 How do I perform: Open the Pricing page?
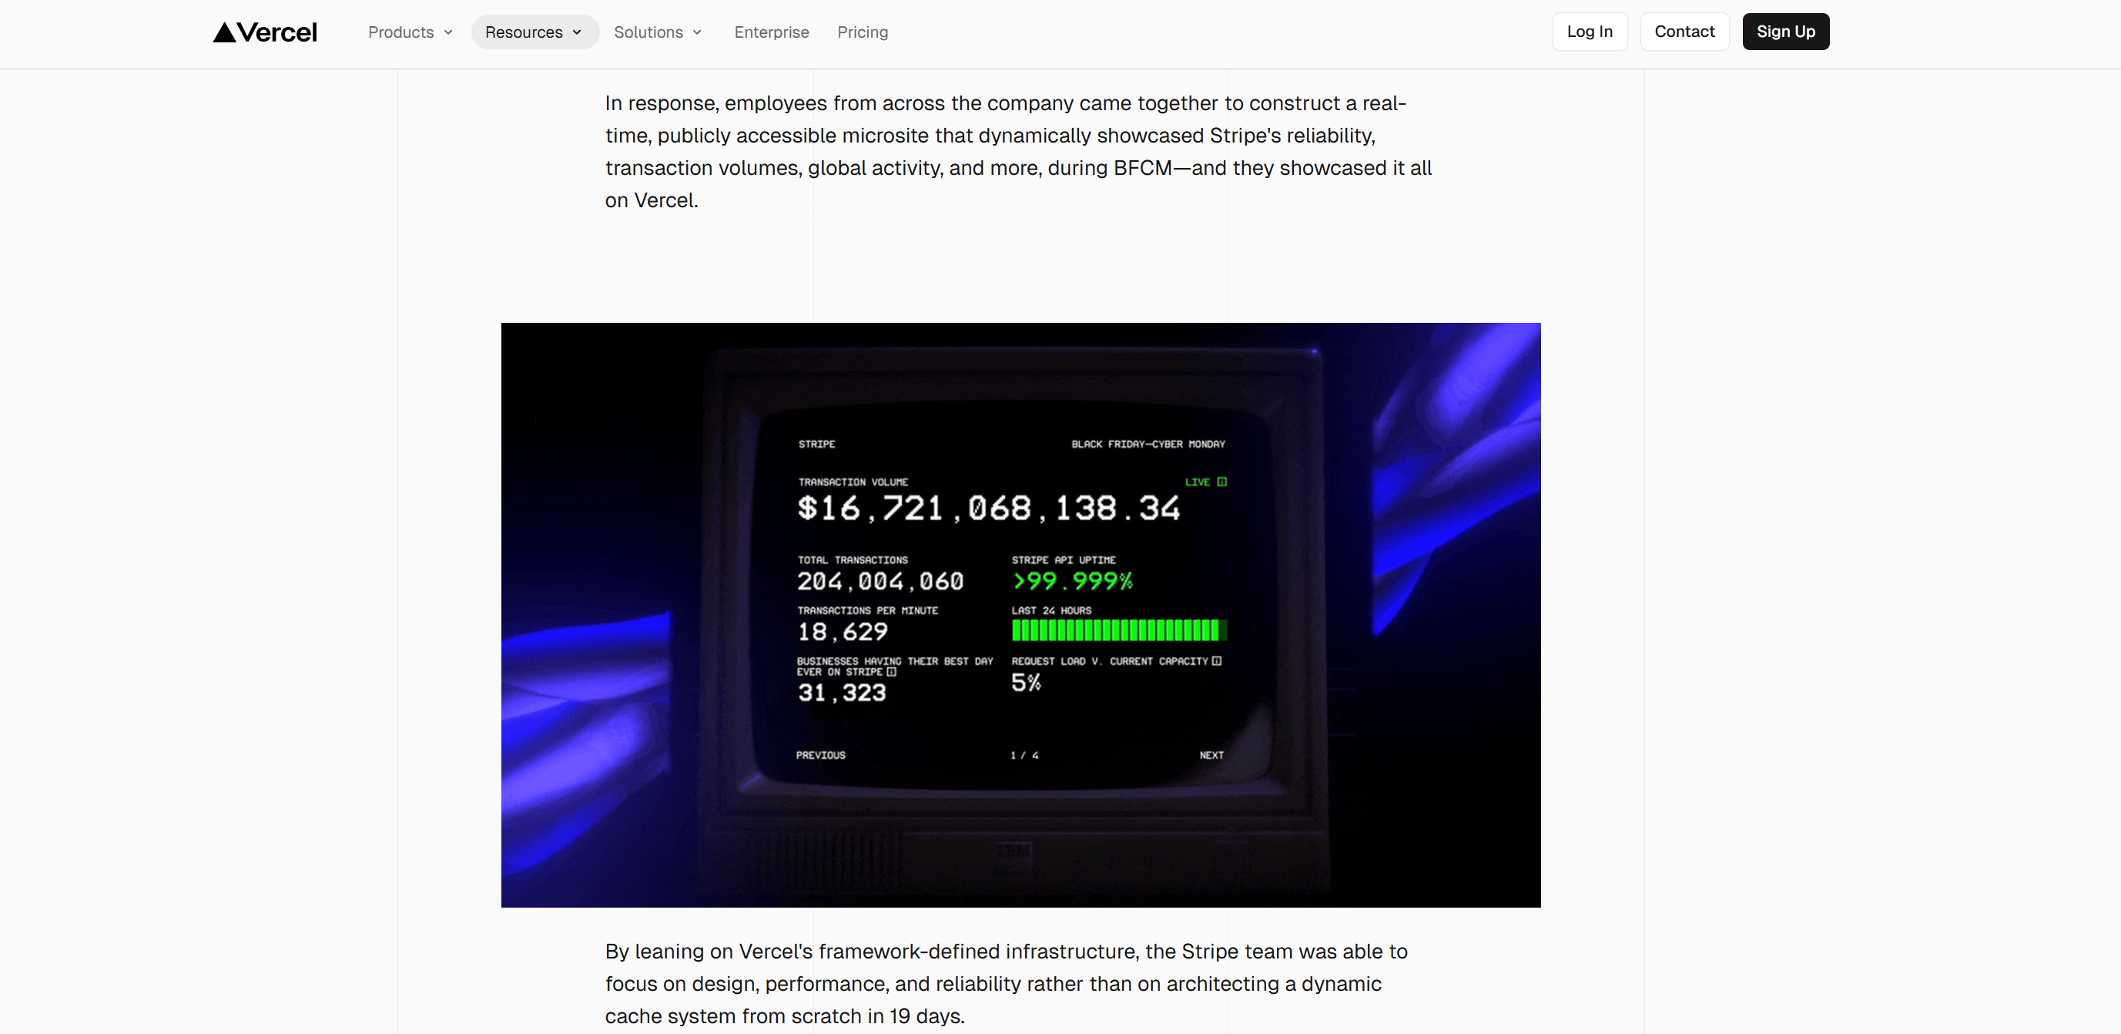tap(862, 32)
